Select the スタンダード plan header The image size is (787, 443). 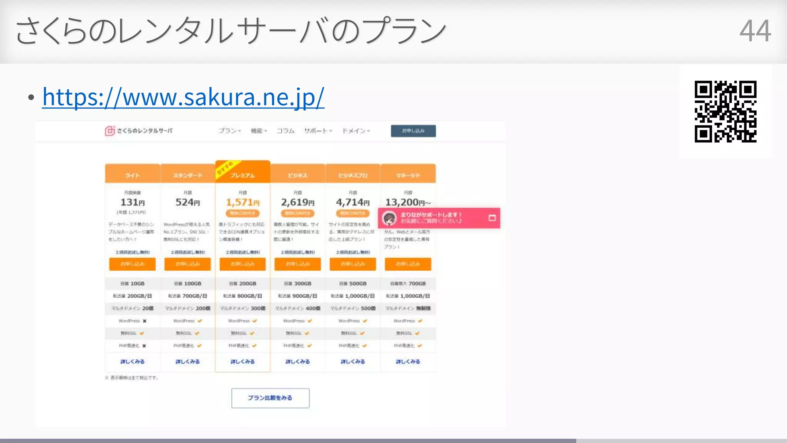click(188, 173)
